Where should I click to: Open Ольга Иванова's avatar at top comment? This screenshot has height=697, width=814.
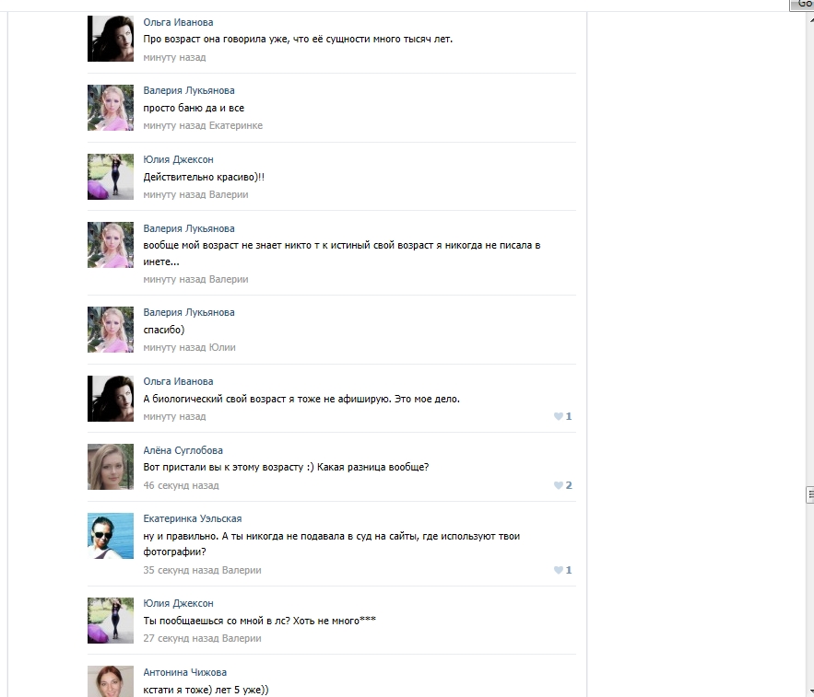[x=111, y=39]
